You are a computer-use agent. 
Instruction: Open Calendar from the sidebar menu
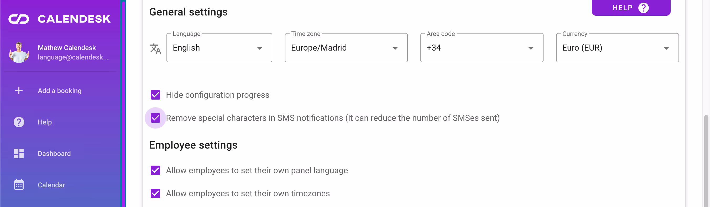click(x=51, y=185)
